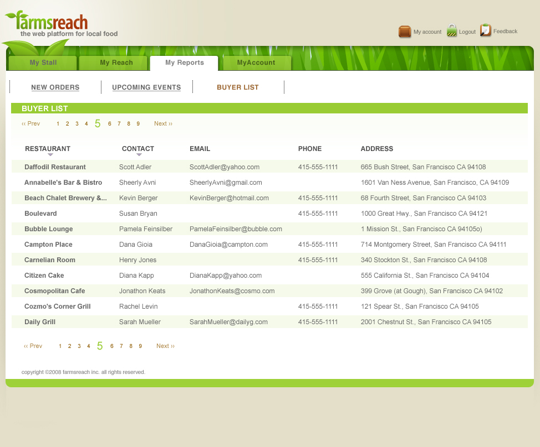Open the My Stall tab
This screenshot has height=447, width=540.
(x=43, y=63)
